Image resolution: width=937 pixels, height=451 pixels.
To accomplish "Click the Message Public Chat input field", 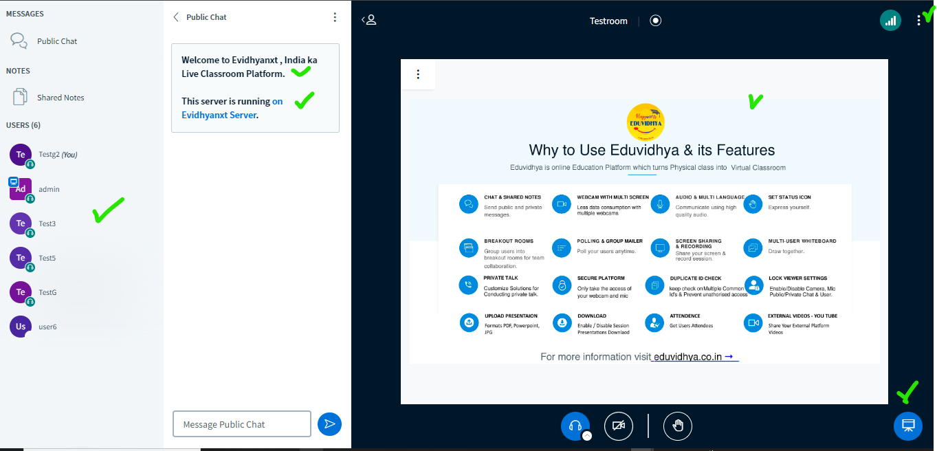I will pyautogui.click(x=241, y=423).
